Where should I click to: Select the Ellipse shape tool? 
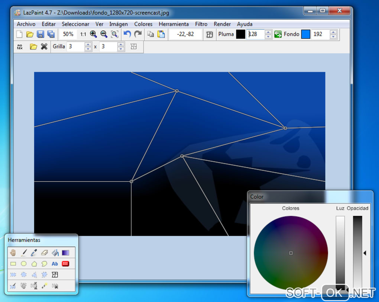click(23, 264)
